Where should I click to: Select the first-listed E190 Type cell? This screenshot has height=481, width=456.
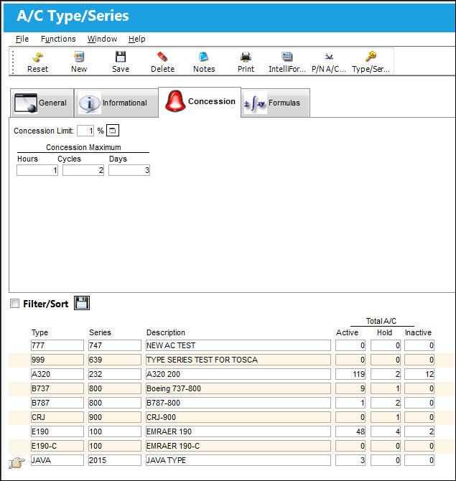pyautogui.click(x=57, y=431)
